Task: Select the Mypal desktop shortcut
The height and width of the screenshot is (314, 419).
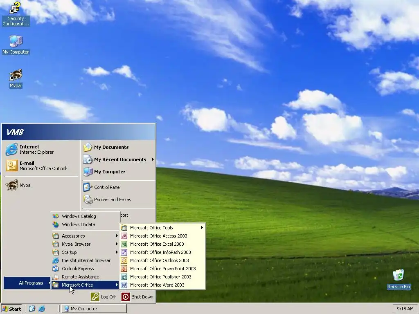Action: tap(16, 78)
